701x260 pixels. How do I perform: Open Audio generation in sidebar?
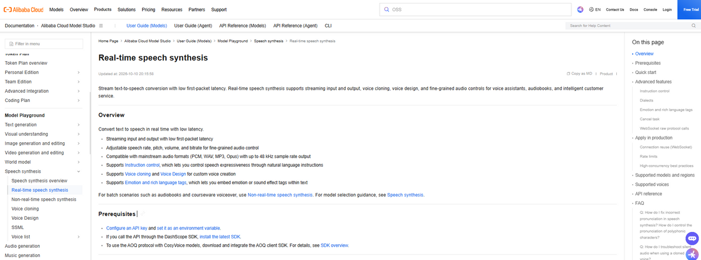click(22, 246)
